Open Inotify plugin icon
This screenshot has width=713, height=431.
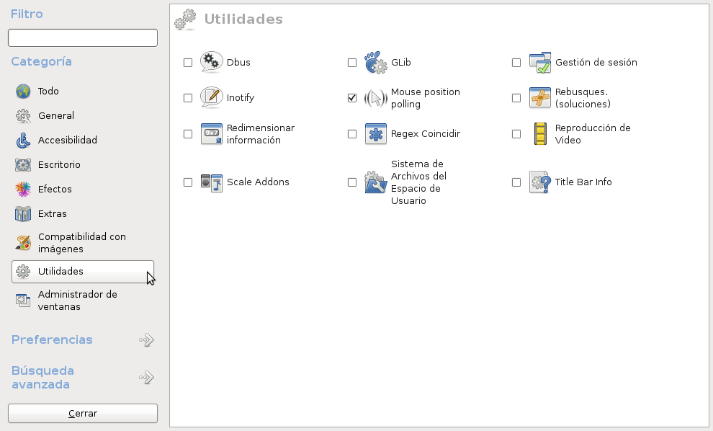[x=211, y=97]
